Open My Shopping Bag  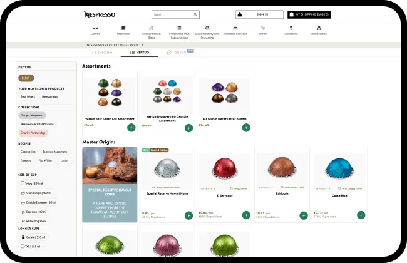[309, 14]
